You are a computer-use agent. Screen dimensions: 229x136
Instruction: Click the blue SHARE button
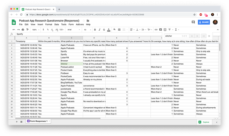click(204, 22)
